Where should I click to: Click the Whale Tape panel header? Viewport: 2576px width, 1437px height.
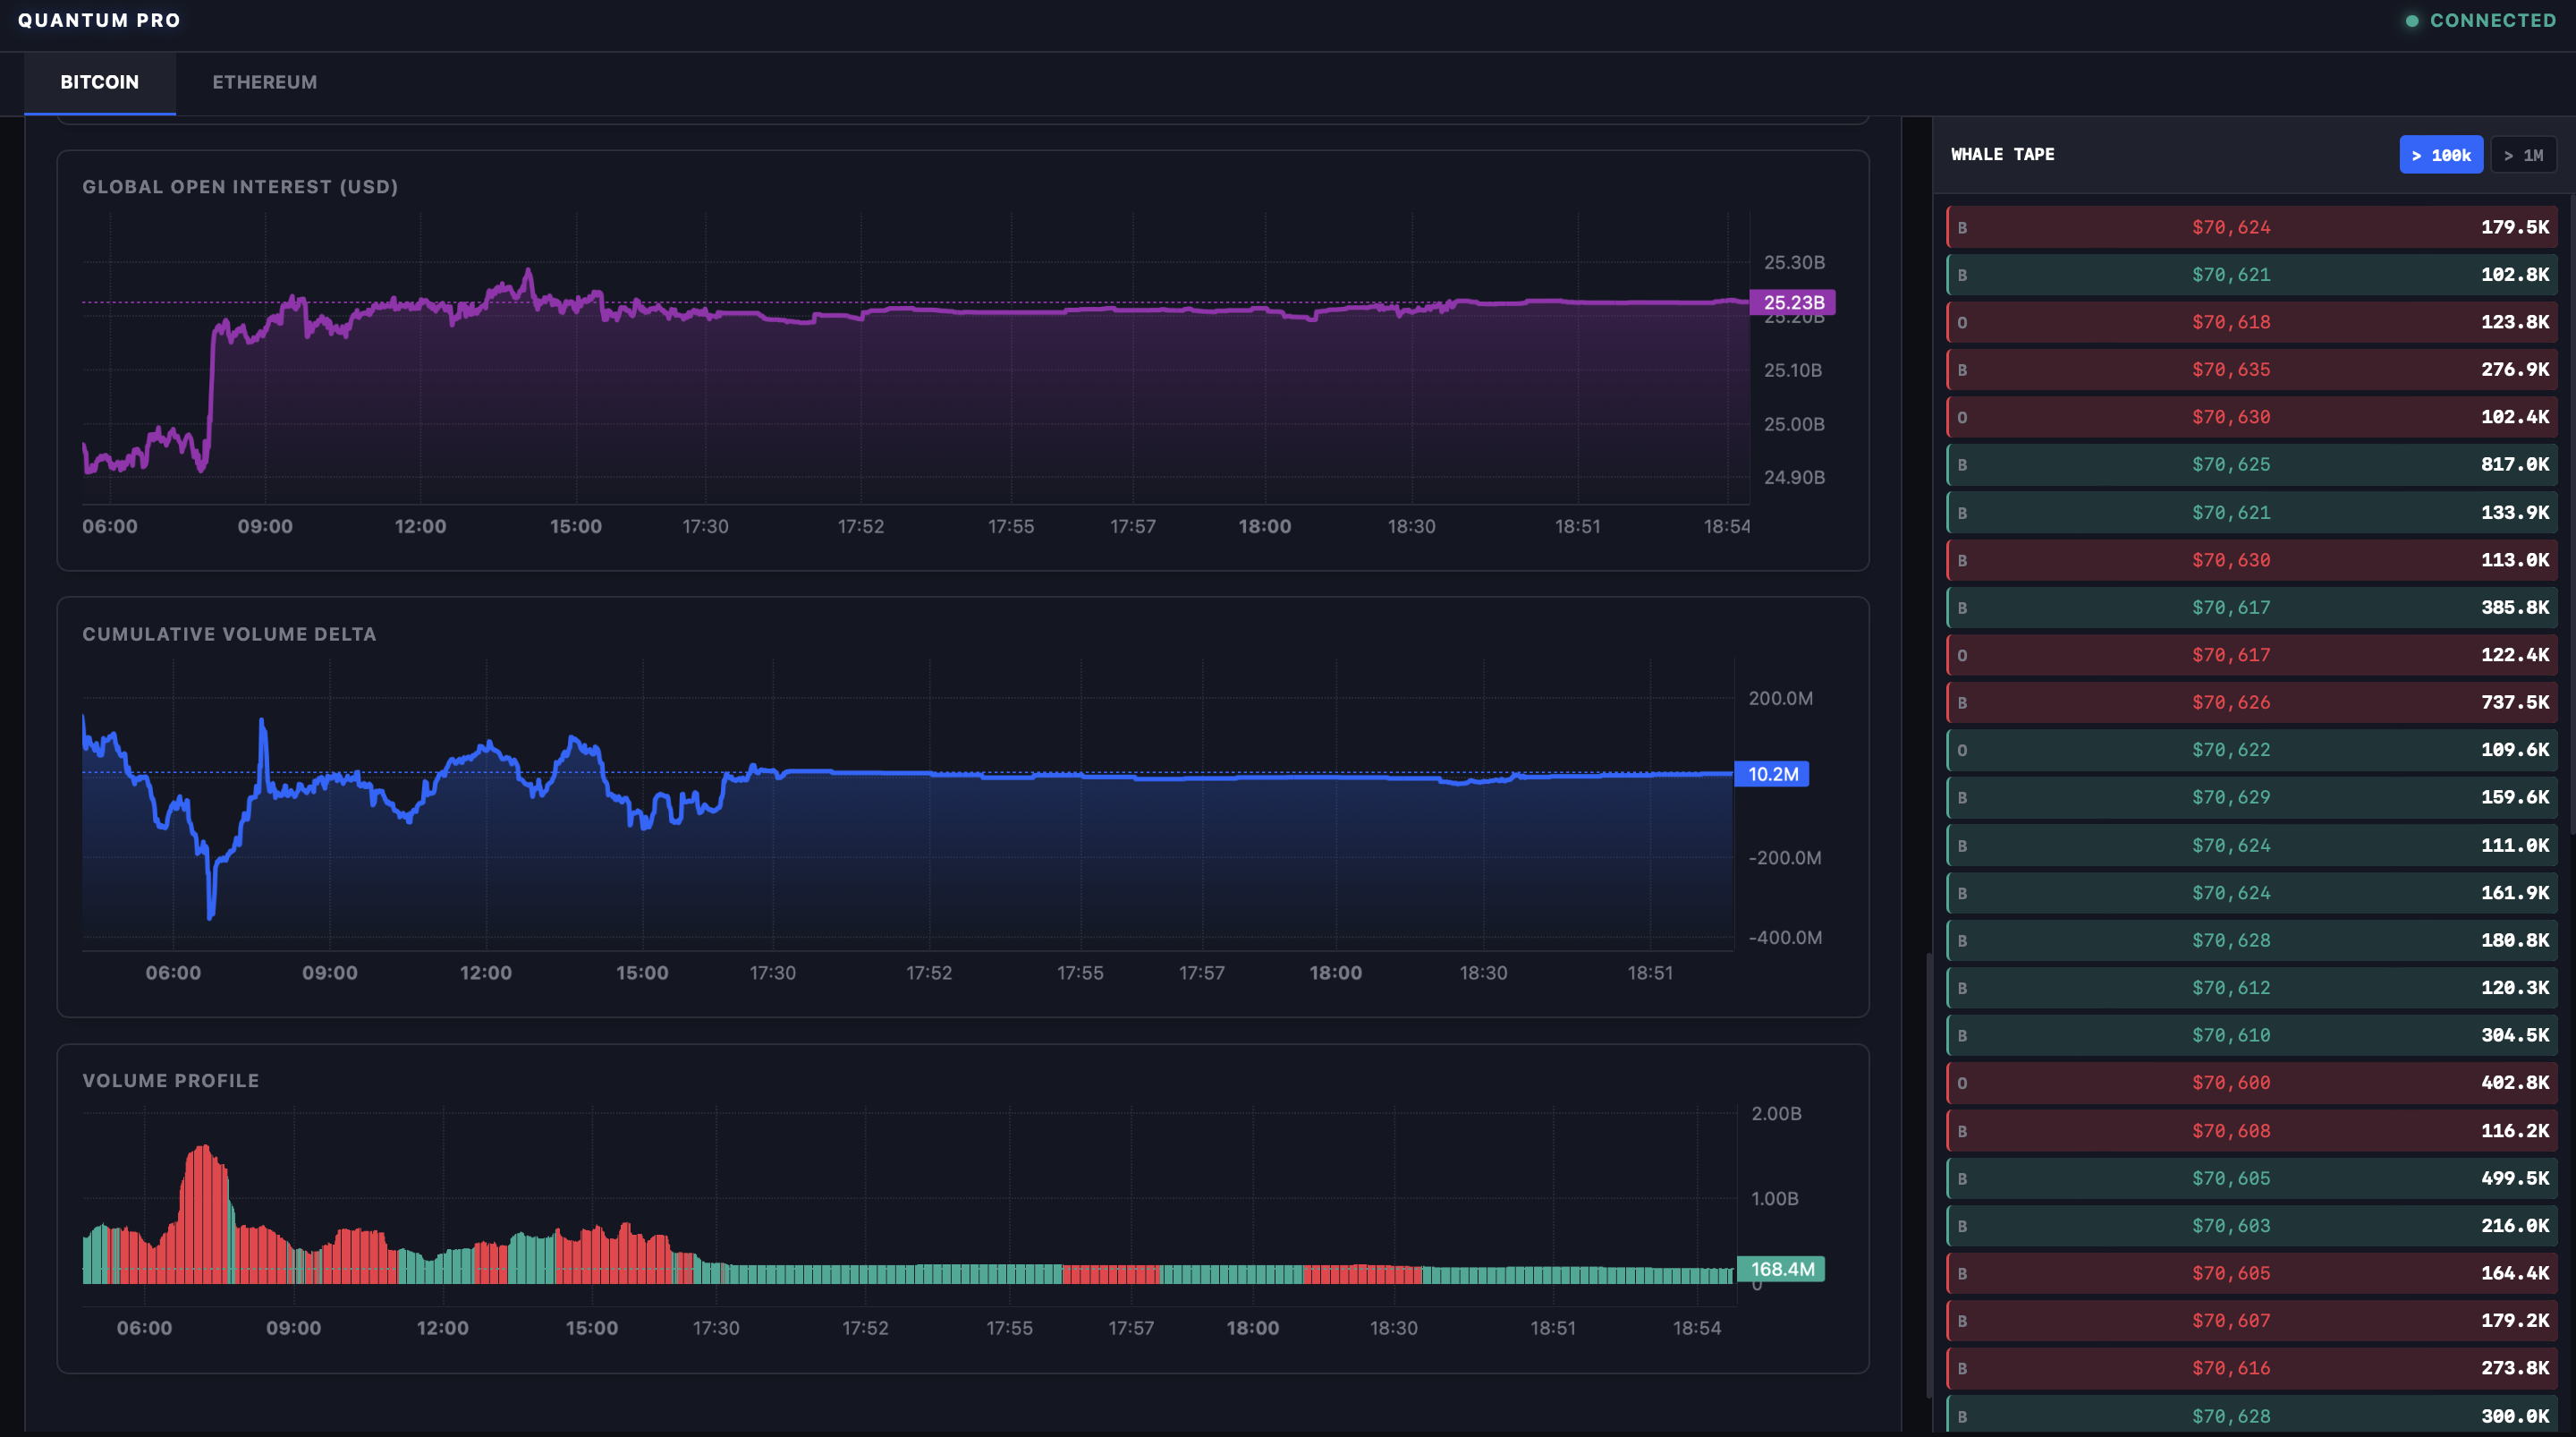pos(2002,154)
